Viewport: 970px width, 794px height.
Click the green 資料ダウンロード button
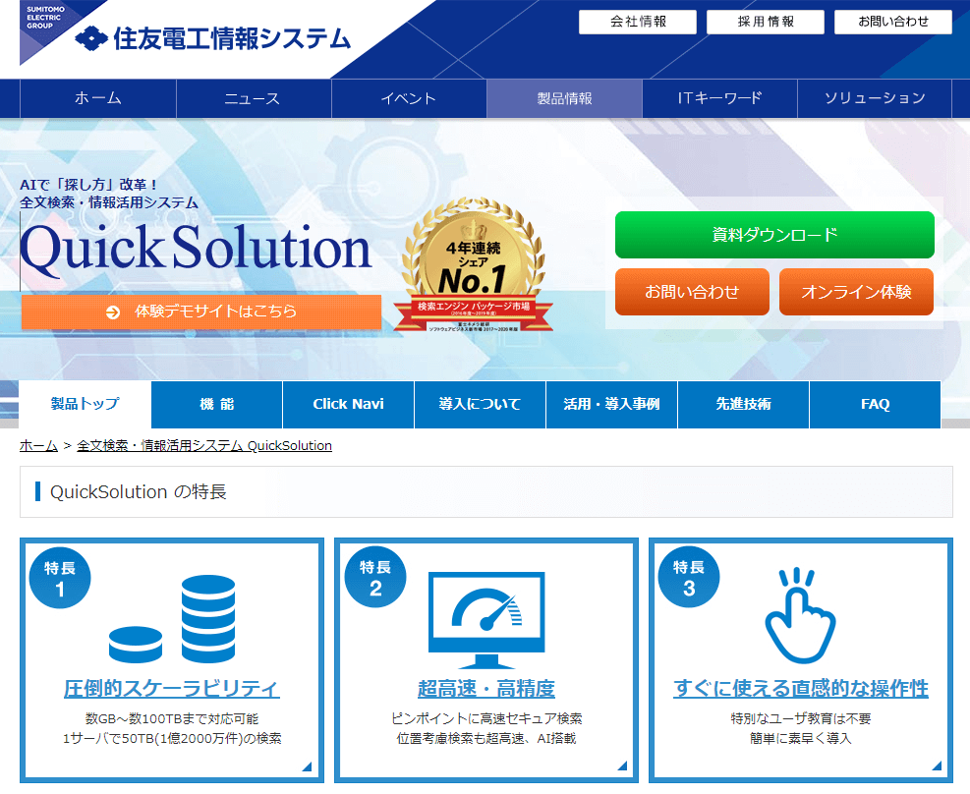pyautogui.click(x=774, y=235)
